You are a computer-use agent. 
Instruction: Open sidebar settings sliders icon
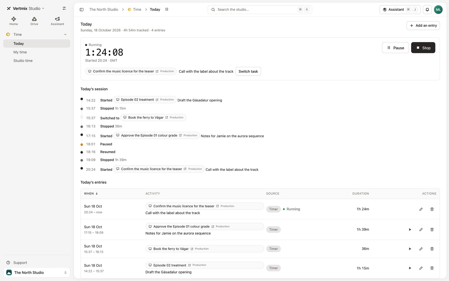(x=64, y=8)
